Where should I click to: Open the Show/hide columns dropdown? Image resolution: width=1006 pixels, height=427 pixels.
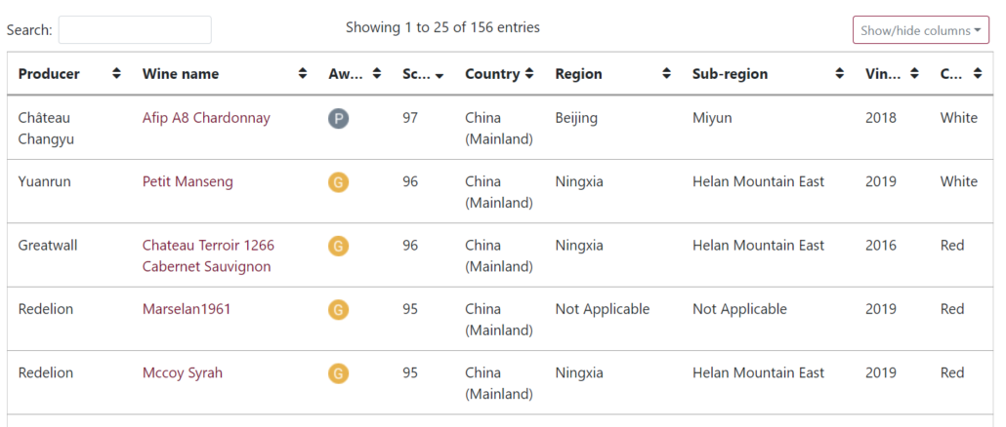(920, 30)
